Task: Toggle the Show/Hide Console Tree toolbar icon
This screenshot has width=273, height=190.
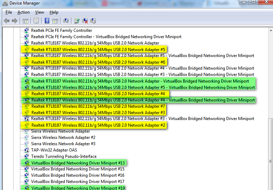Action: click(26, 21)
